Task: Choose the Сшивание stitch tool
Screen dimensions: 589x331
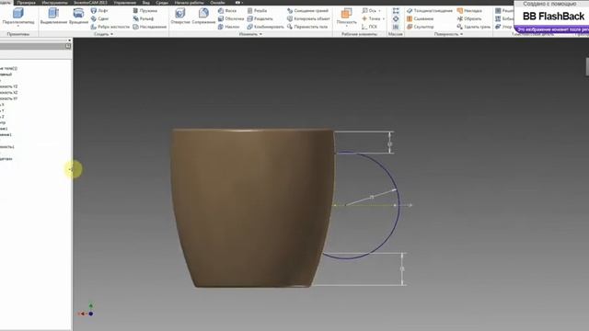Action: (420, 18)
